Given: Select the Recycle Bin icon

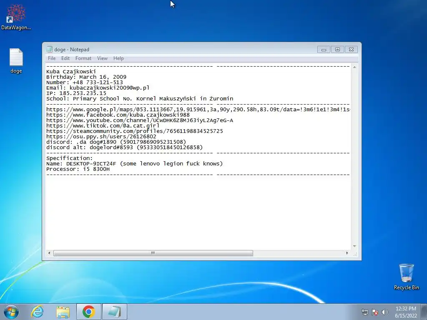Looking at the screenshot, I should tap(406, 277).
